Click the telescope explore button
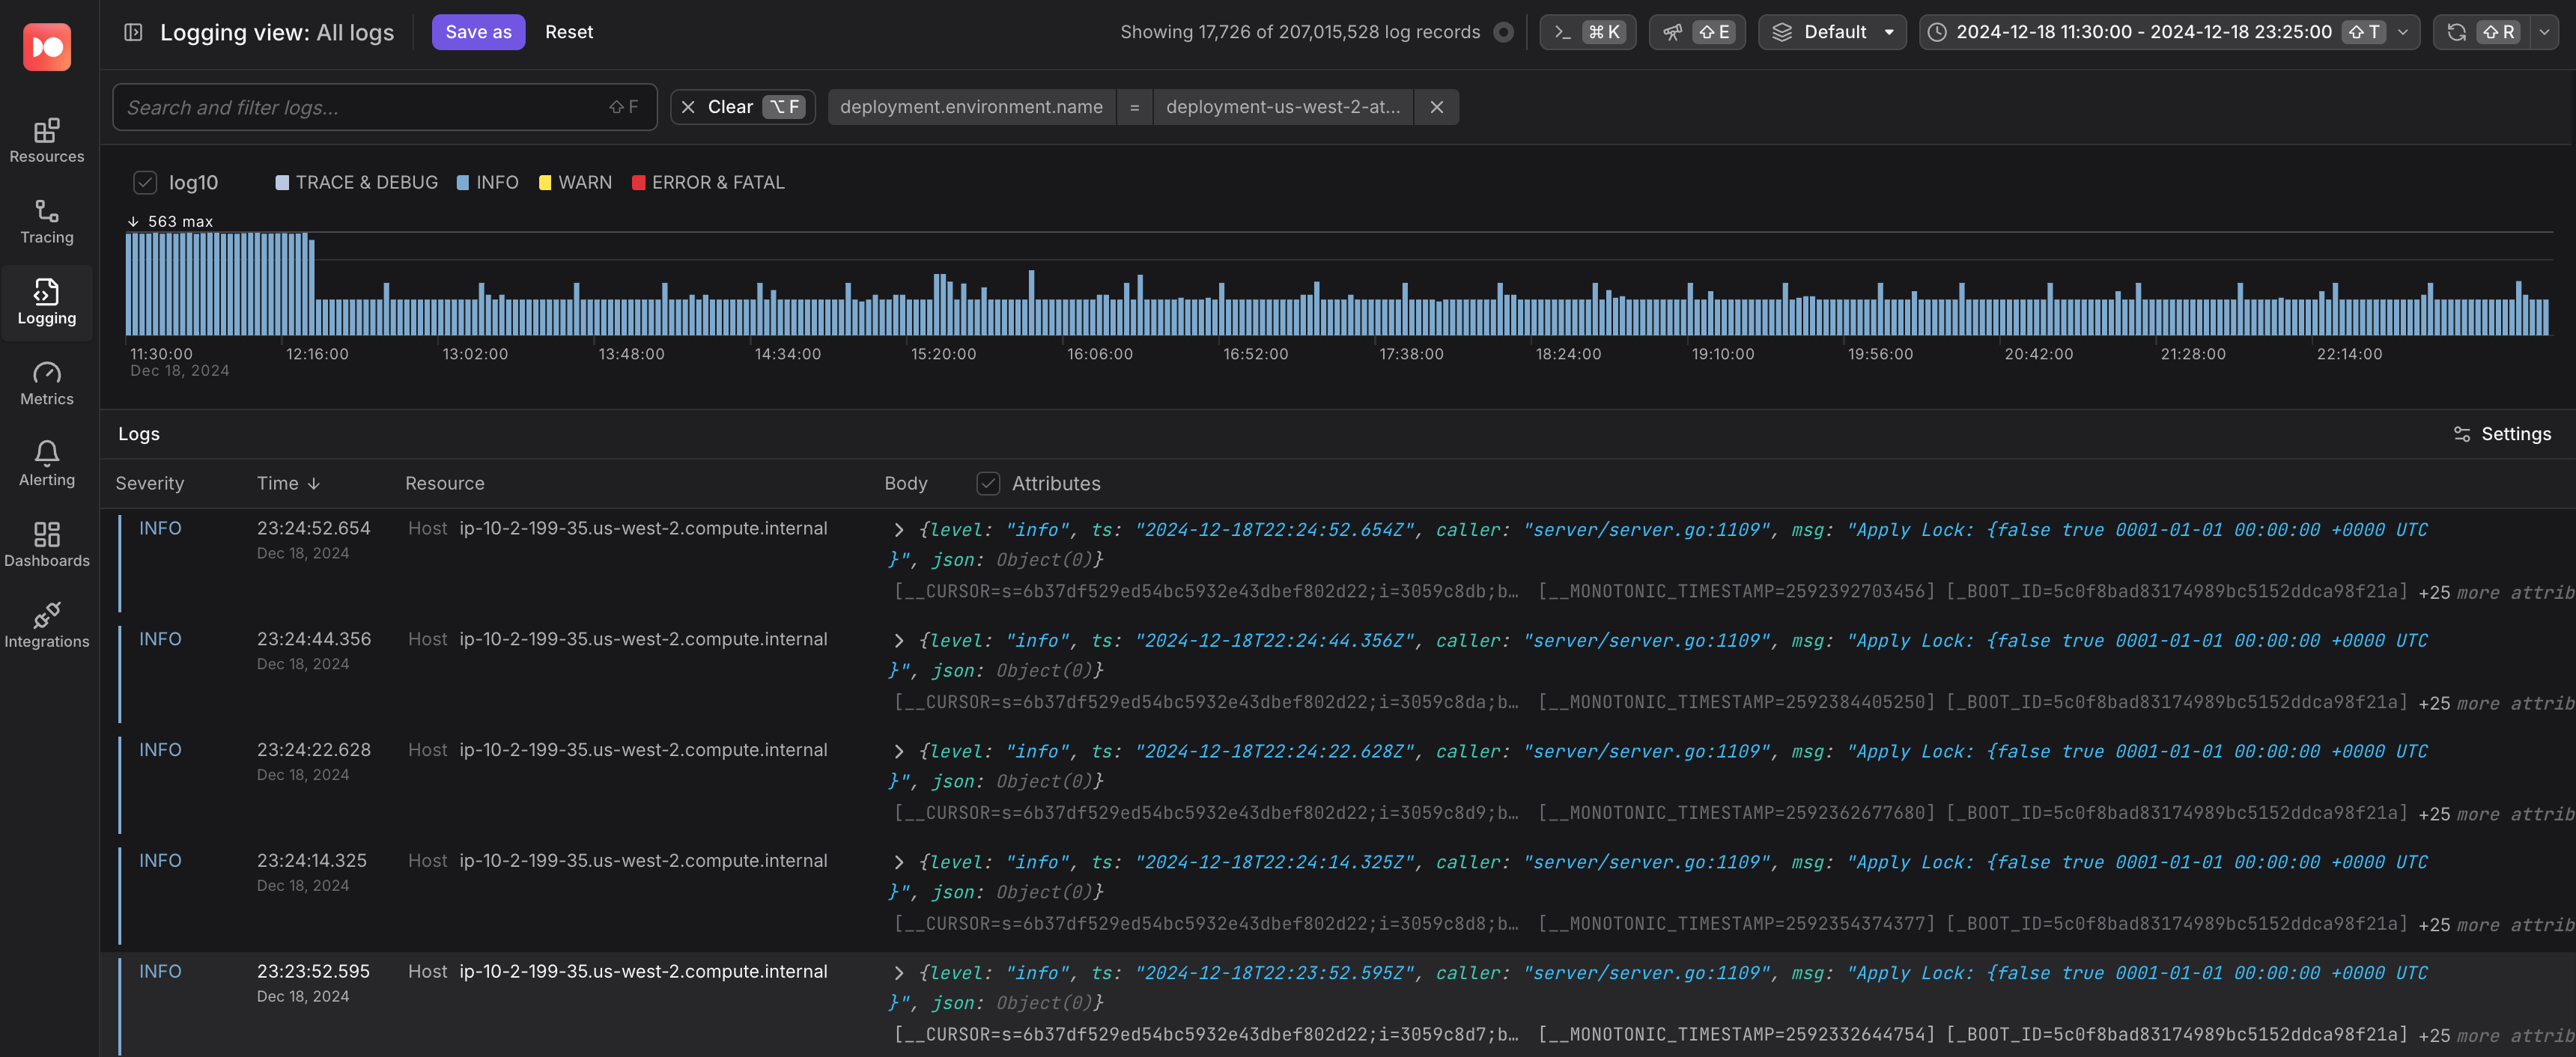The height and width of the screenshot is (1057, 2576). point(1696,32)
